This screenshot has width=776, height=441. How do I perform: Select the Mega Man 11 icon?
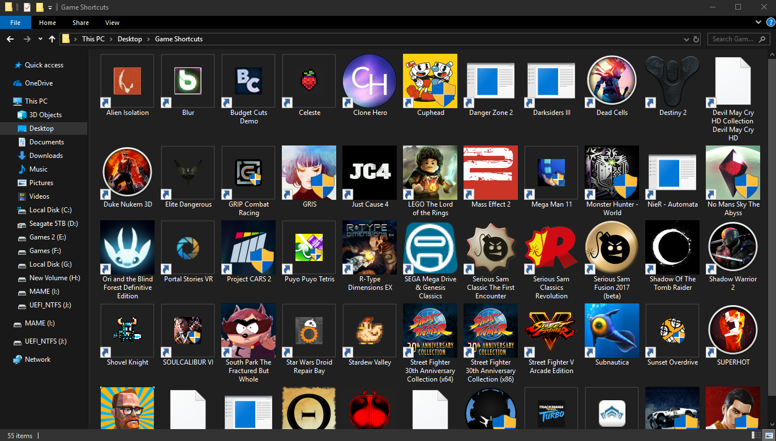click(x=551, y=173)
